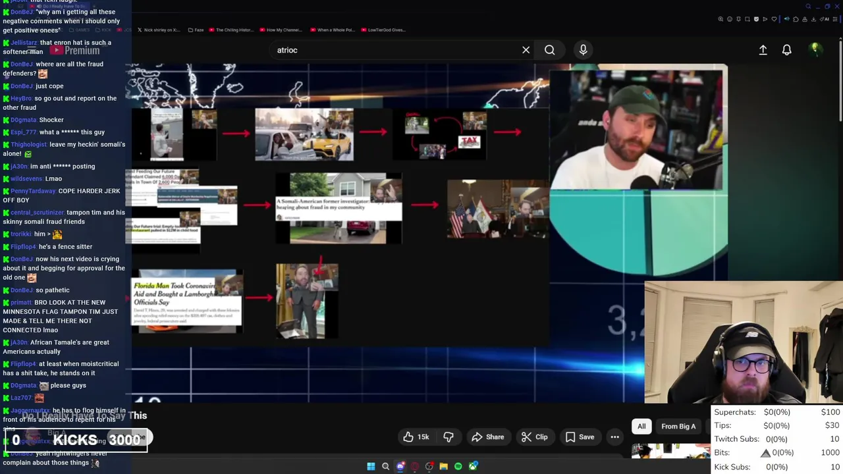
Task: Open the recommended video thumbnail below chips
Action: click(670, 451)
